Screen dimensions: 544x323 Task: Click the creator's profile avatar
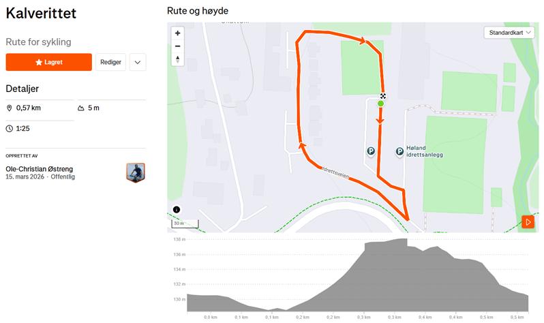tap(136, 172)
